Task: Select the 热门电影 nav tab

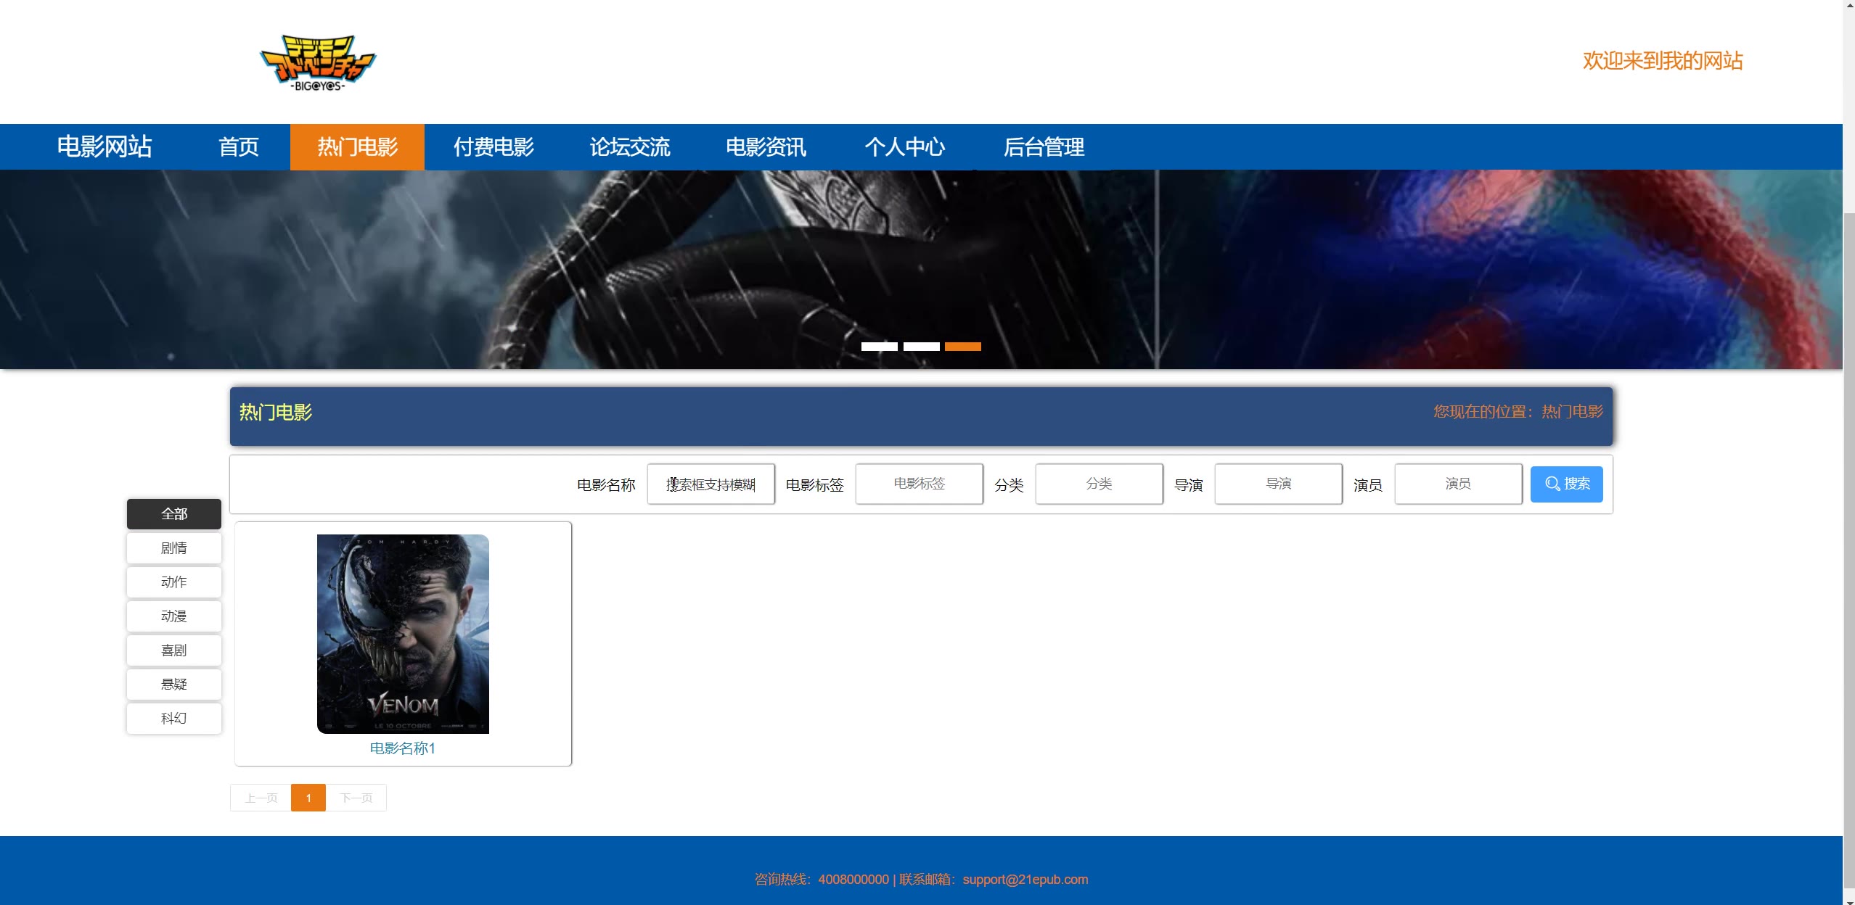Action: tap(357, 147)
